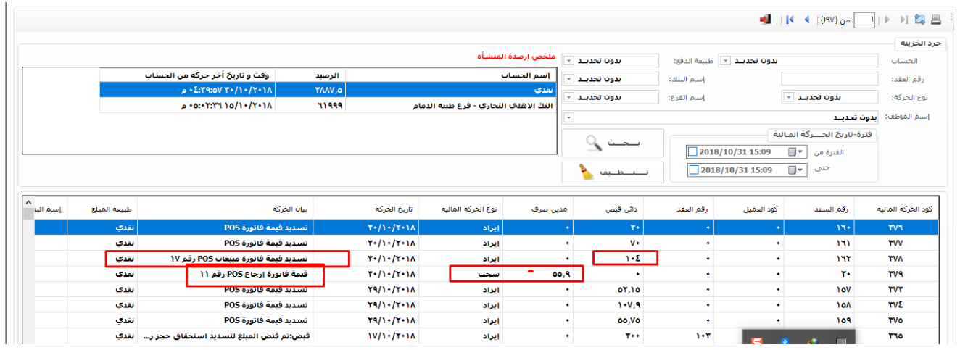960x350 pixels.
Task: Expand the 'إسم البنك' dropdown list
Action: [x=569, y=78]
